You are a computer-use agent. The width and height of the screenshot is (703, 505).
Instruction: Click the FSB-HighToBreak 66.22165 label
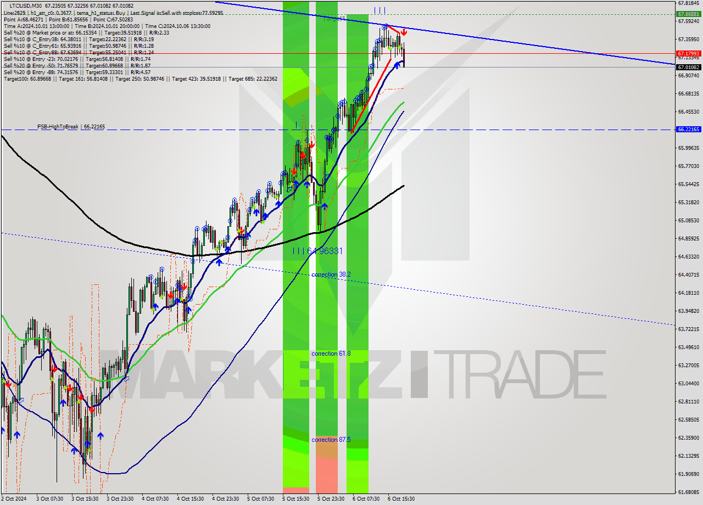click(71, 126)
